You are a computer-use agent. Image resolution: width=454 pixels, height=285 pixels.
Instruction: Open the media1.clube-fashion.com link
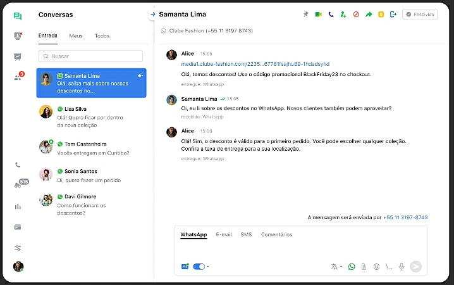[x=255, y=64]
